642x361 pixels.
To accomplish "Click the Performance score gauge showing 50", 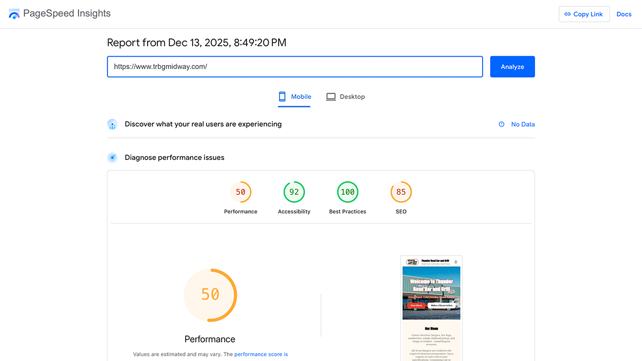I will 241,191.
